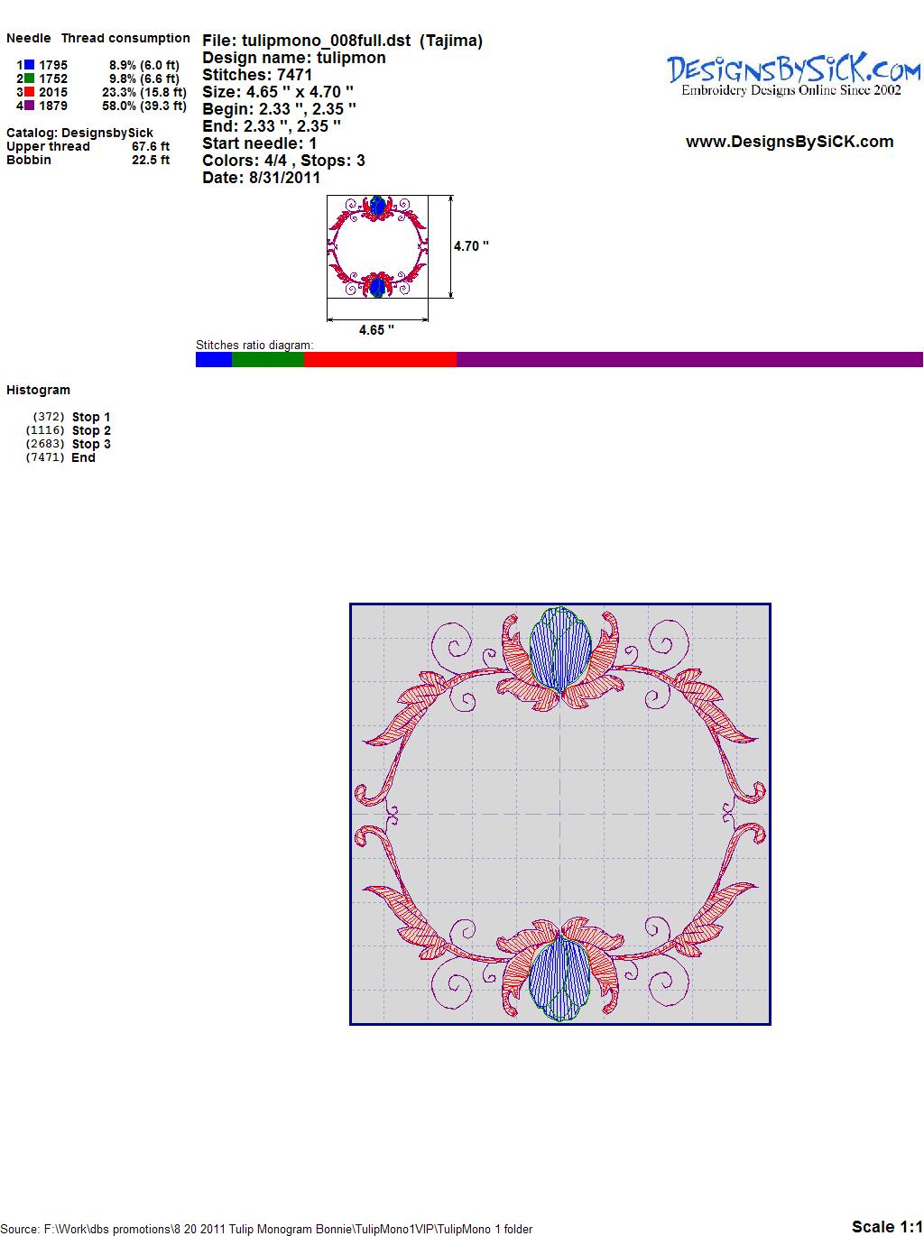Viewport: 924px width, 1236px height.
Task: Click the blue segment of the stitches ratio bar
Action: 214,360
